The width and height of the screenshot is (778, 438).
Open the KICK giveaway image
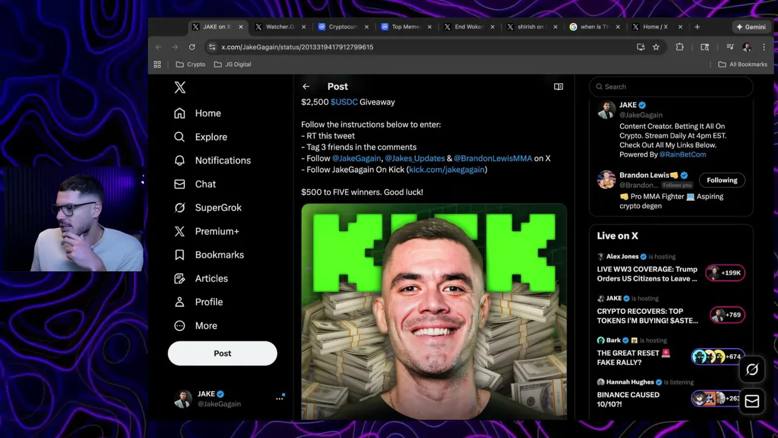[434, 311]
